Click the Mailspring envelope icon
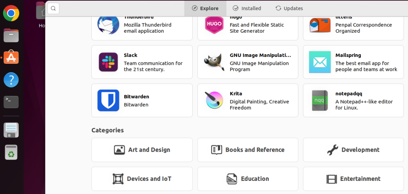 (320, 62)
